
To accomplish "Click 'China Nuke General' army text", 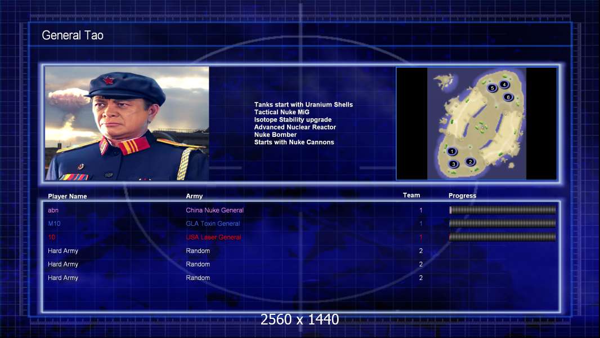I will coord(214,210).
